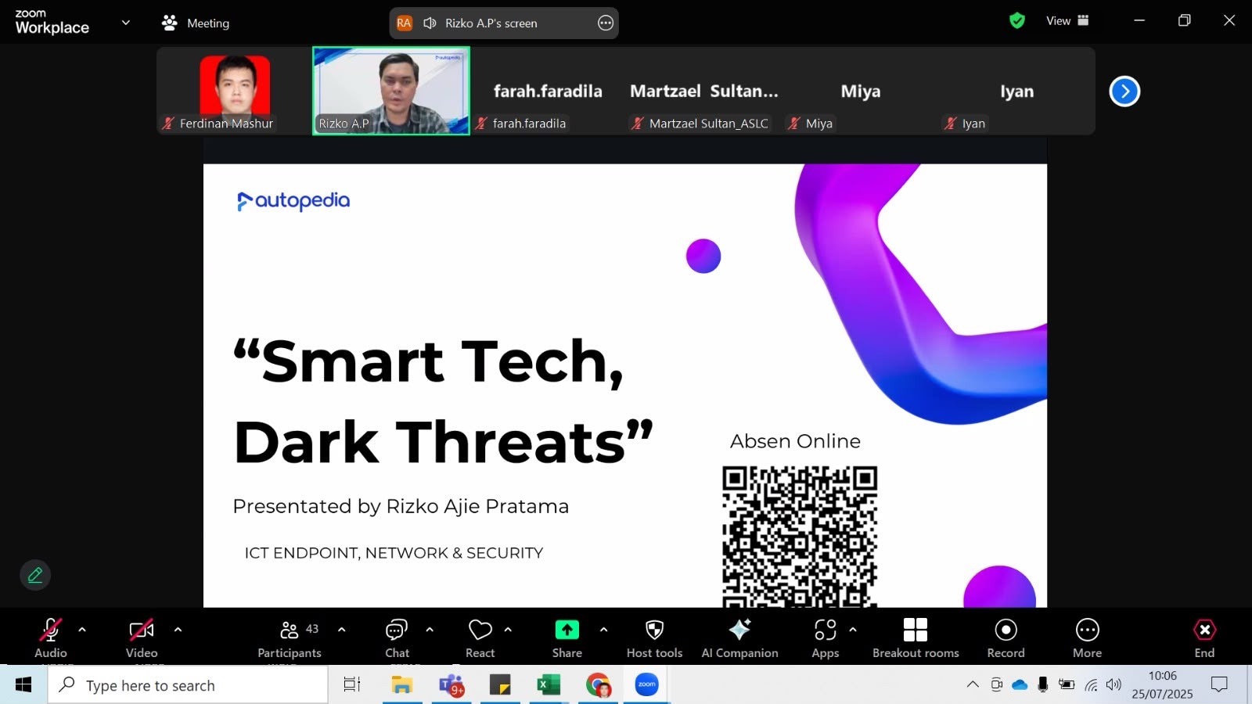Select Miya participant tile
The height and width of the screenshot is (704, 1252).
coord(861,91)
